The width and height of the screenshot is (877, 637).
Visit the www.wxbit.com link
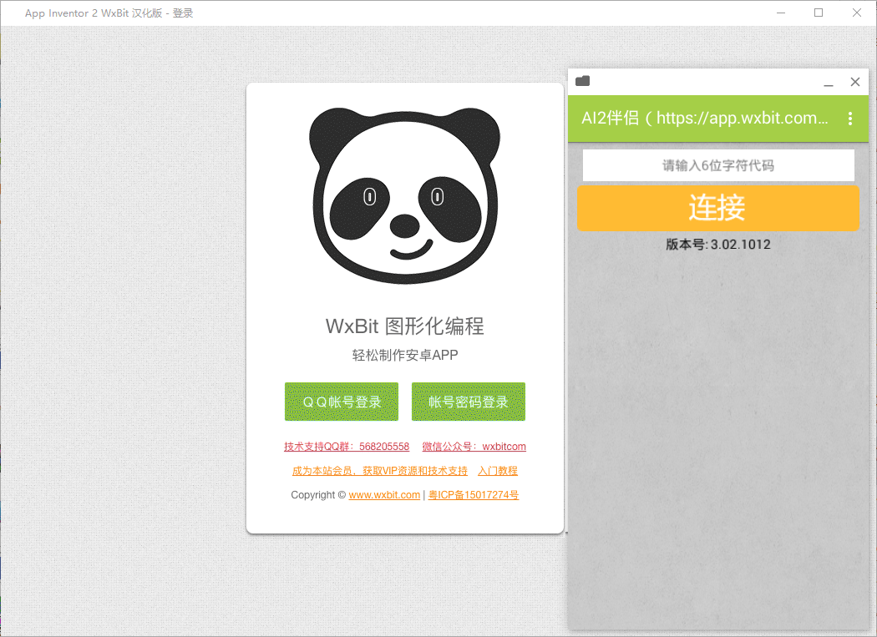pyautogui.click(x=384, y=495)
